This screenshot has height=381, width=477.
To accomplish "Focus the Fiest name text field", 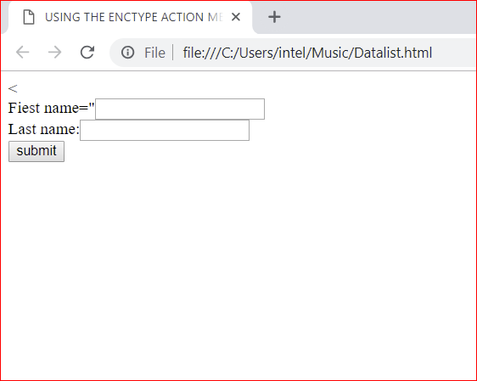I will point(180,109).
